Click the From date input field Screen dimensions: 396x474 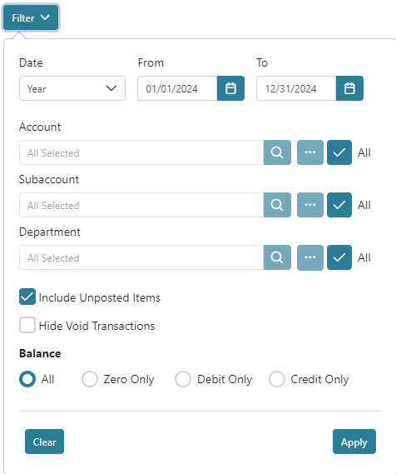click(x=177, y=88)
